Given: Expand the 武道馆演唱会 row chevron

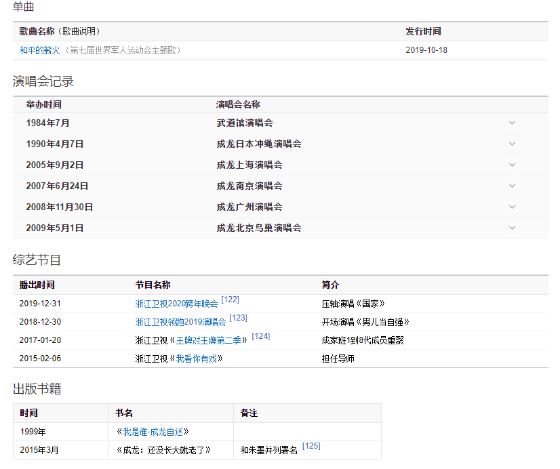Looking at the screenshot, I should tap(512, 123).
